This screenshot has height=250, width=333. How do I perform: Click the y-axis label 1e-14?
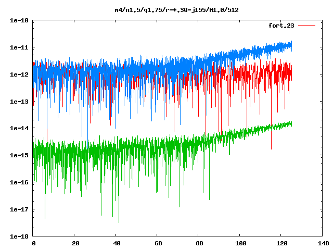pos(19,128)
